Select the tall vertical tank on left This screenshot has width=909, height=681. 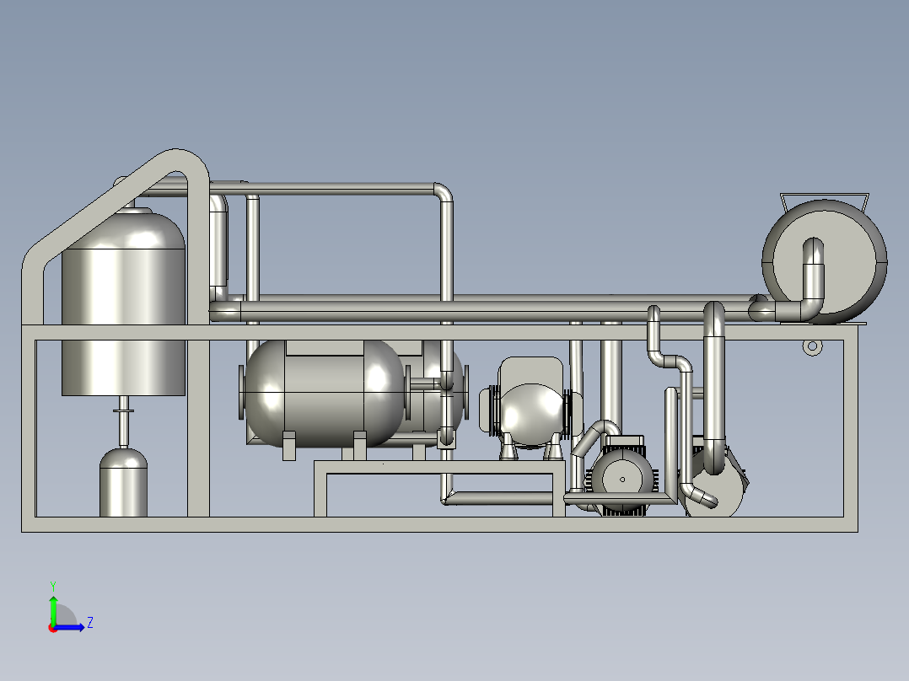(x=123, y=302)
